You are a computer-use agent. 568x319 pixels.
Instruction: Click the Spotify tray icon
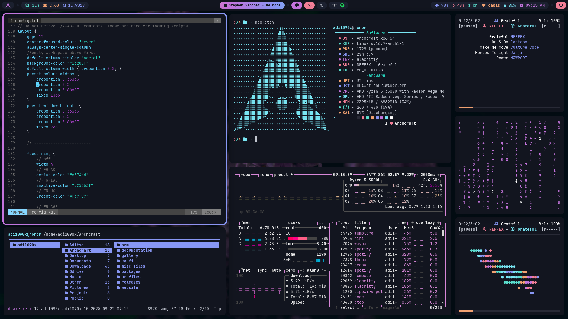(x=342, y=5)
